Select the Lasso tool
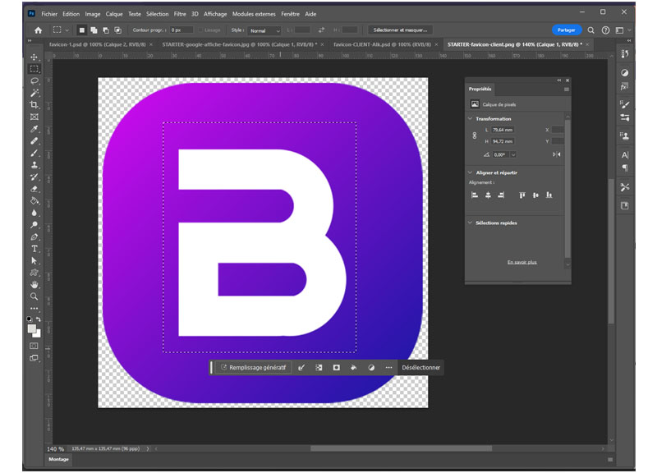657x473 pixels. (x=34, y=80)
